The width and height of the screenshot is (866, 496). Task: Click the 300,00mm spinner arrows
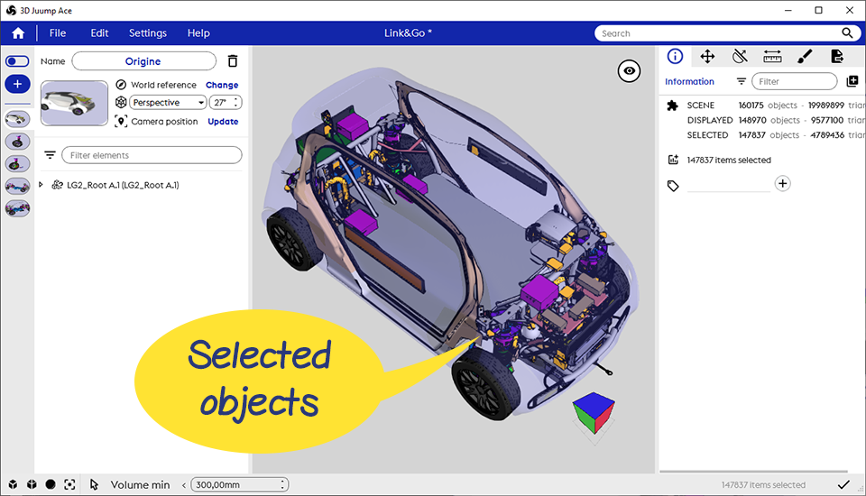[x=282, y=484]
